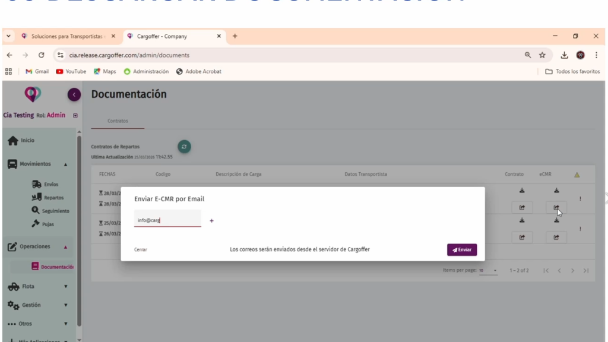Viewport: 608px width, 342px height.
Task: Expand the Flota menu in the sidebar
Action: click(38, 286)
